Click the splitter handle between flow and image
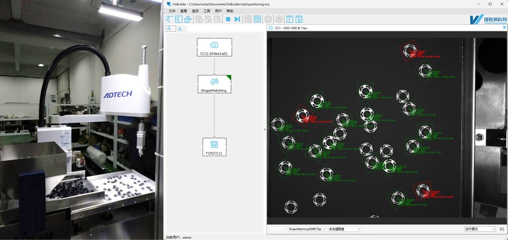The width and height of the screenshot is (508, 240). tap(265, 129)
